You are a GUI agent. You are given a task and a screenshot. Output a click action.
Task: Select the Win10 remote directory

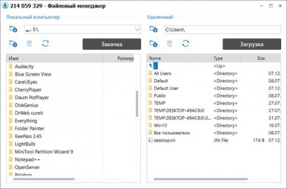point(157,125)
